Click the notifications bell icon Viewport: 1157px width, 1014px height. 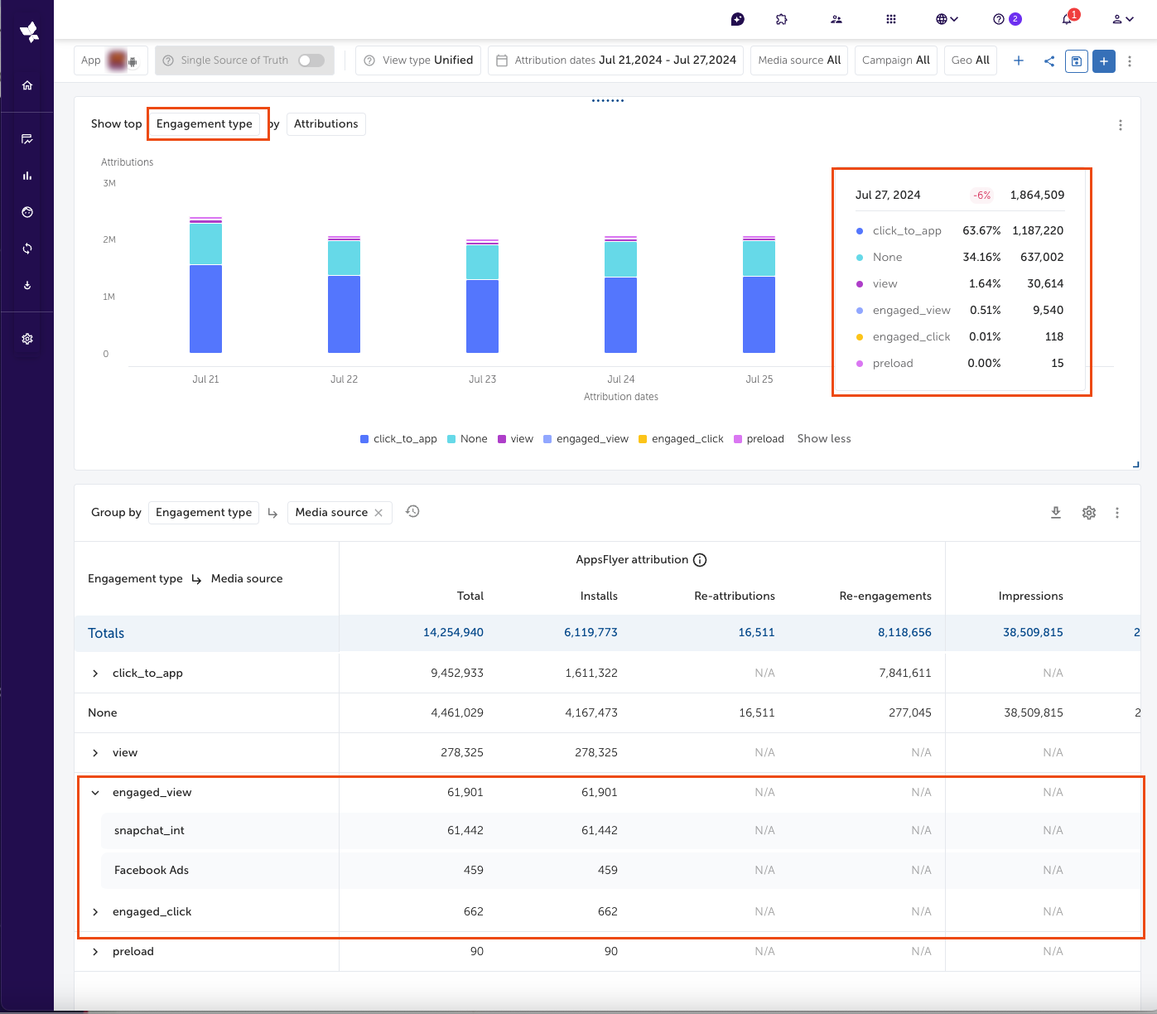point(1068,19)
